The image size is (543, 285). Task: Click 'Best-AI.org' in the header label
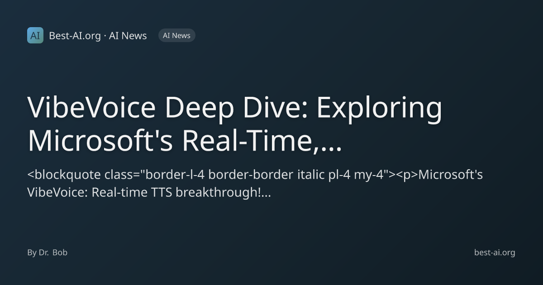[x=75, y=36]
